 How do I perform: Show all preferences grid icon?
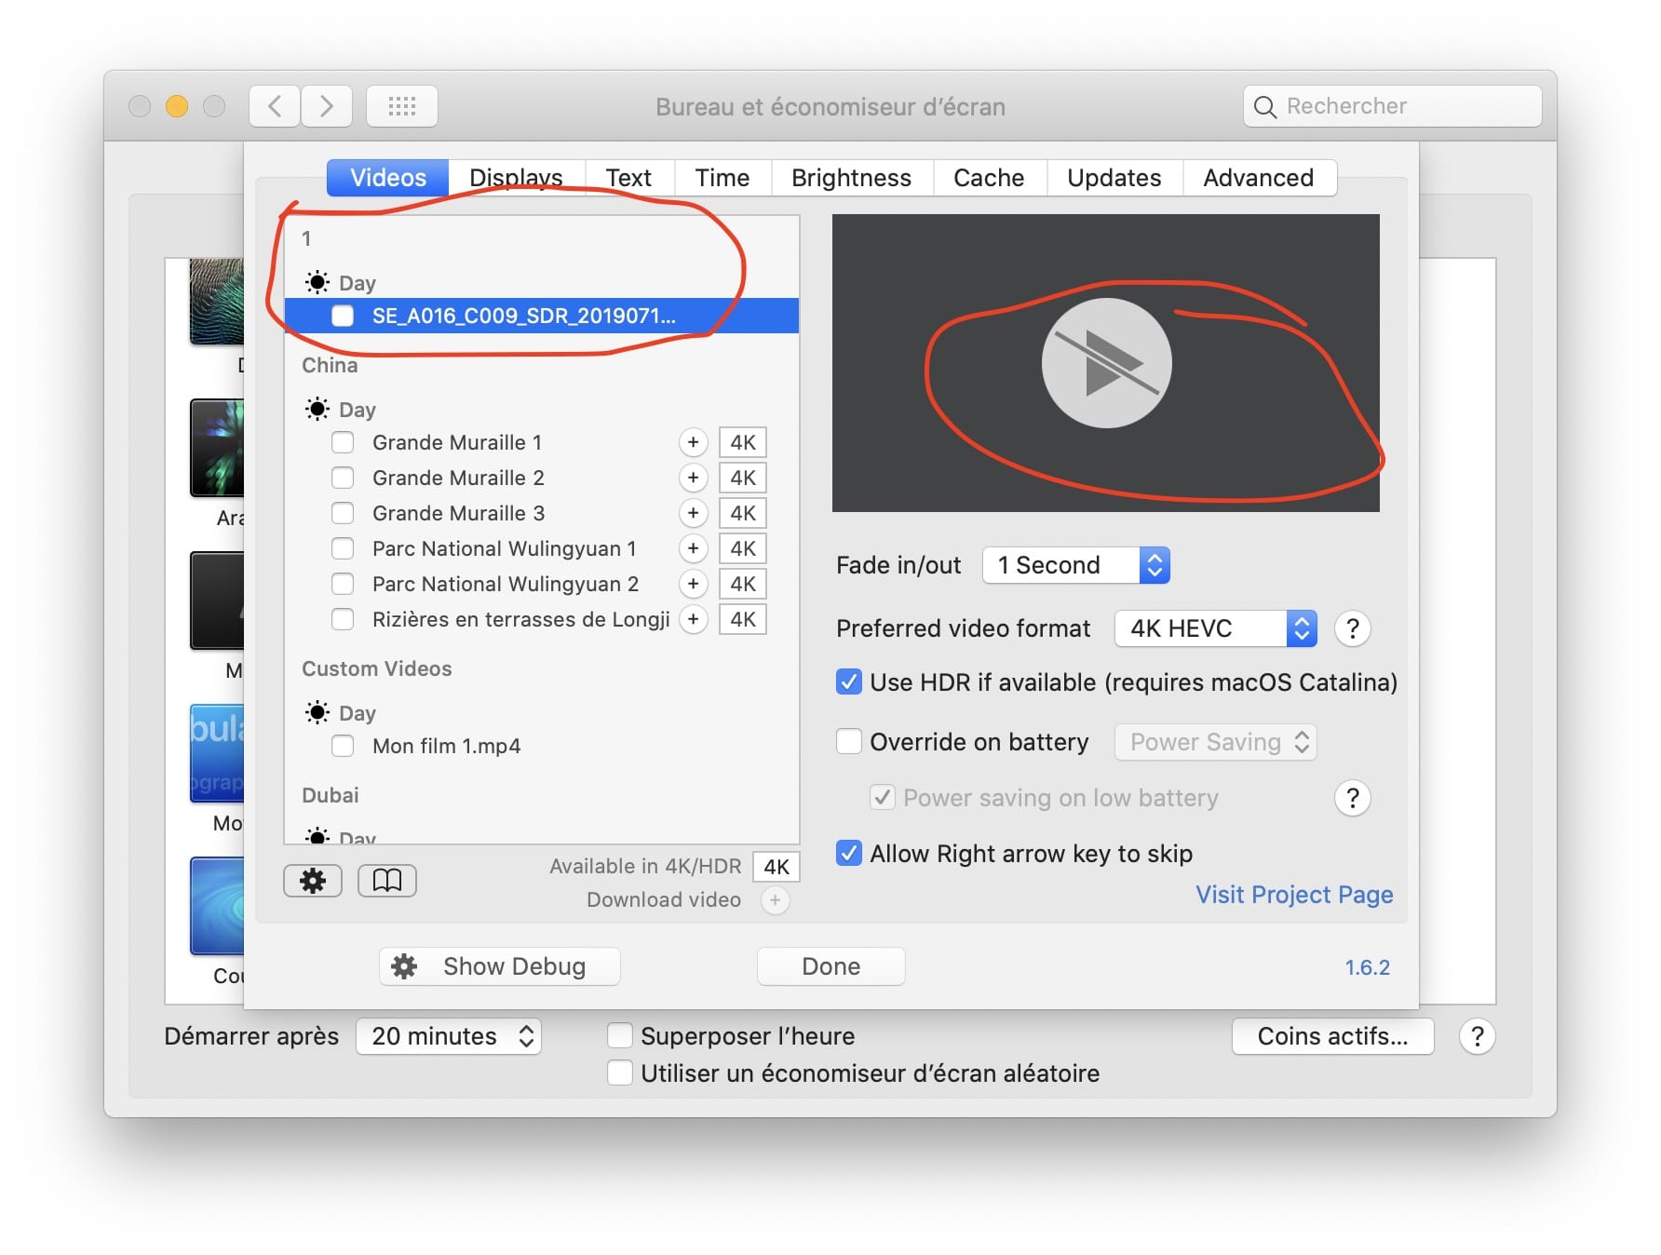coord(402,106)
